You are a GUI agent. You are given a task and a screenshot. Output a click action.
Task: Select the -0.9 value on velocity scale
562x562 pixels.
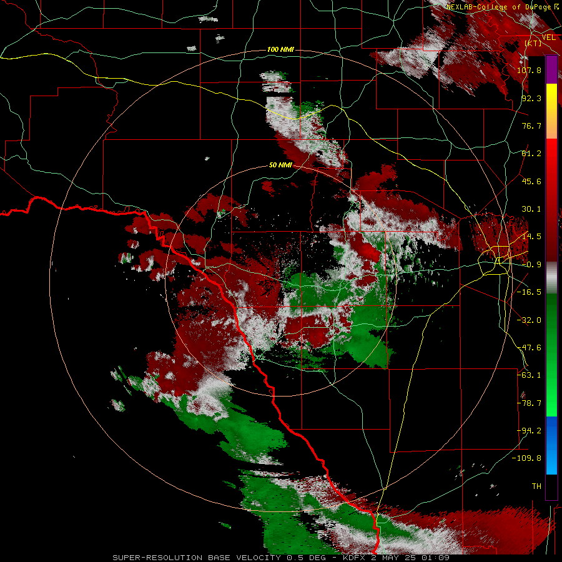point(531,265)
